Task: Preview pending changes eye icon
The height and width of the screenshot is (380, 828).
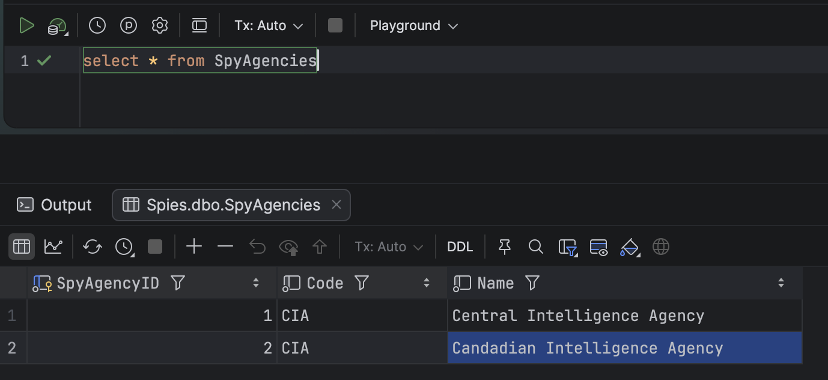Action: coord(289,247)
